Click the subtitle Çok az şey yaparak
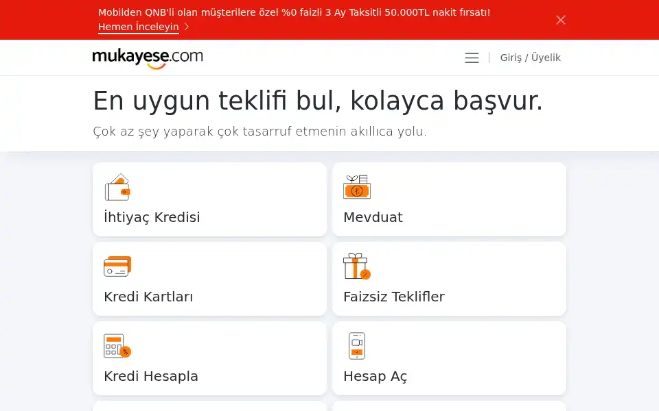 259,132
